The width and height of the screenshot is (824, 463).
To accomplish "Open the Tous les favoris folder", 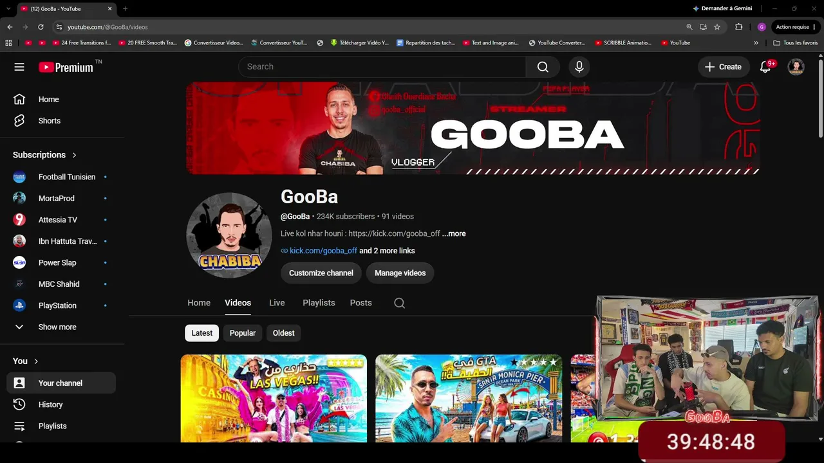I will (796, 43).
